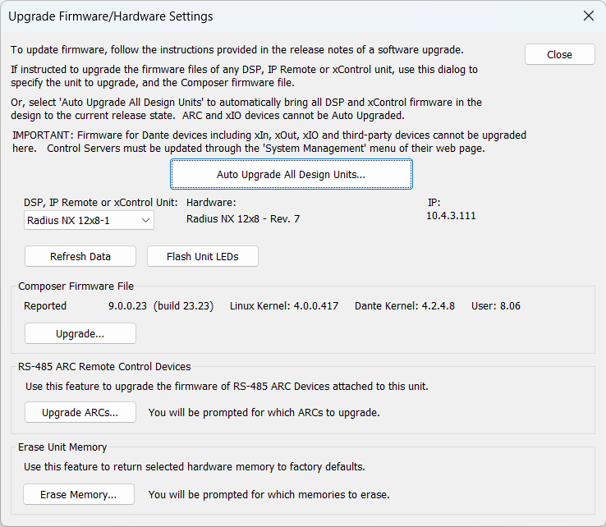
Task: Click the Composer Firmware File group label
Action: (76, 286)
